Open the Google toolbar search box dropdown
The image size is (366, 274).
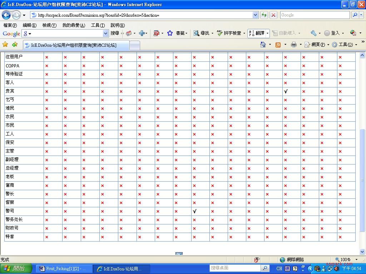(105, 33)
